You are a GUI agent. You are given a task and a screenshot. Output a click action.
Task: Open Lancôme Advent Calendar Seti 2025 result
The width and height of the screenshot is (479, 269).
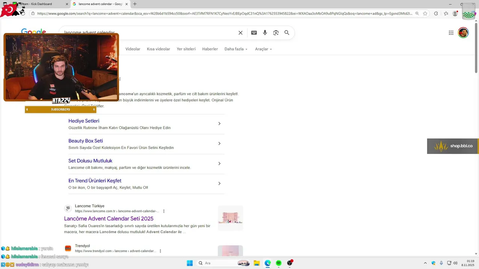pos(109,219)
